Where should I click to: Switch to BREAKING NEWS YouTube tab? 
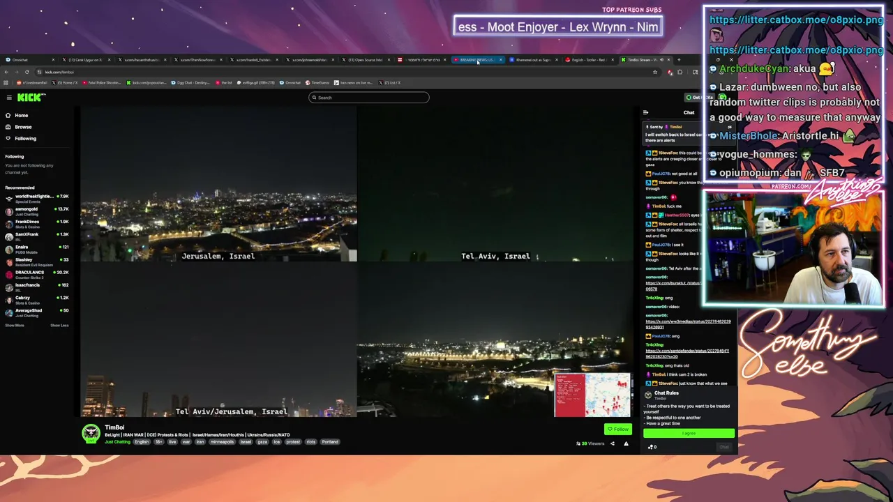(x=477, y=60)
